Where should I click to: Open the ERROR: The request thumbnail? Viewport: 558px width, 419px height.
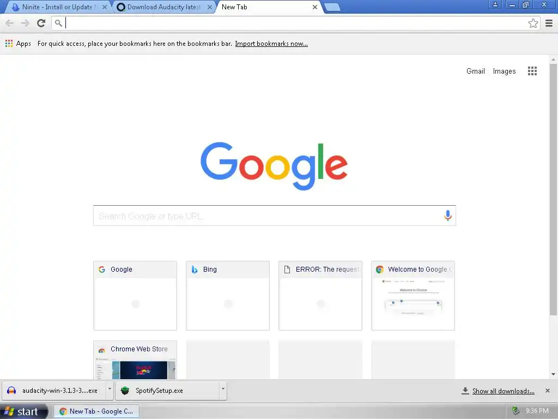pyautogui.click(x=320, y=295)
